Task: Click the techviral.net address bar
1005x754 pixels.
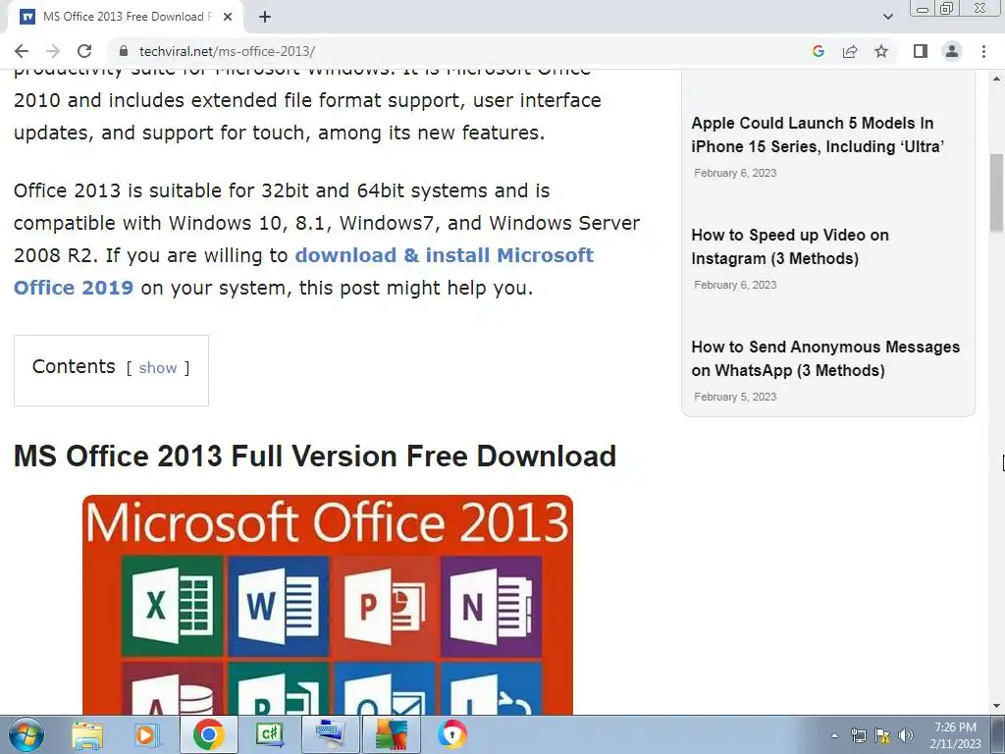Action: (461, 51)
